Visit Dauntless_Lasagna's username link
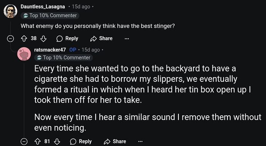 (x=43, y=7)
